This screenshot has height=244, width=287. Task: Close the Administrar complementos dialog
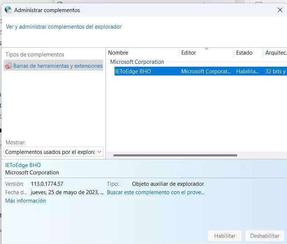[280, 10]
